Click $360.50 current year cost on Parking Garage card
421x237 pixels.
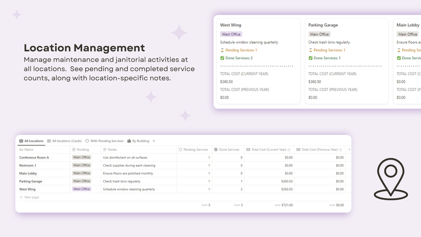click(315, 81)
